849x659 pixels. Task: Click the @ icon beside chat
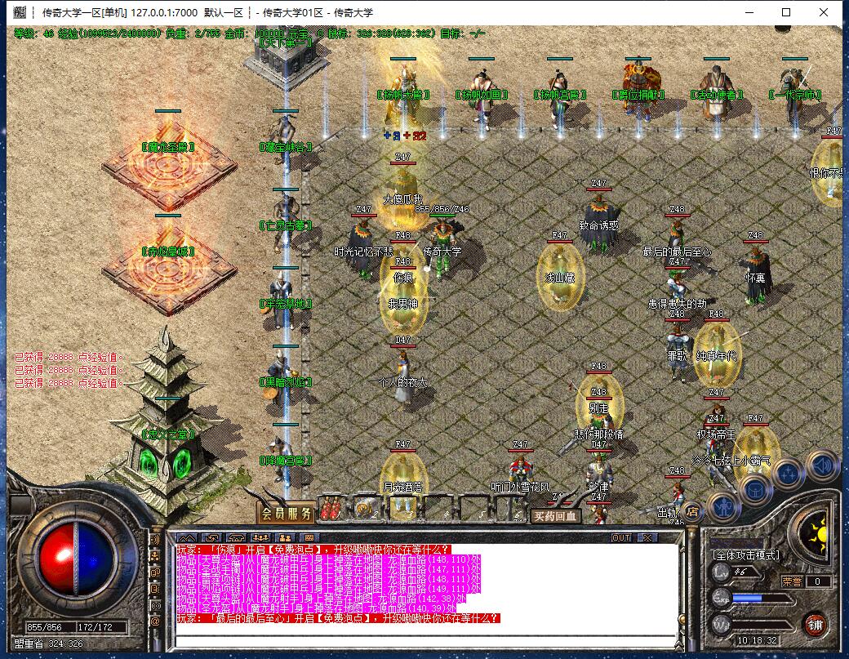[x=155, y=621]
